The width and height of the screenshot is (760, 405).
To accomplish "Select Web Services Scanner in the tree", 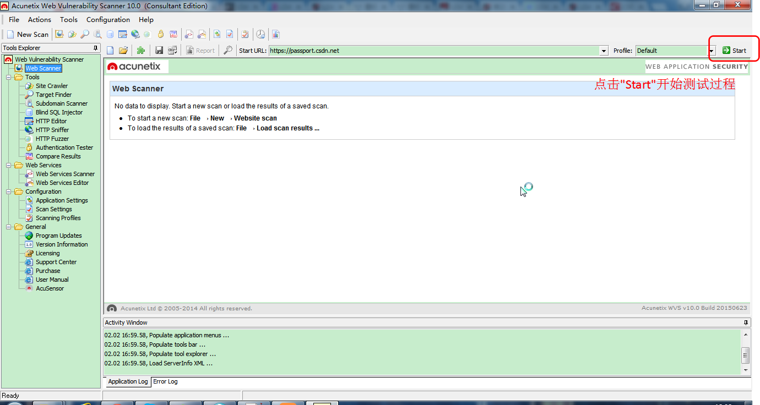I will click(x=65, y=174).
